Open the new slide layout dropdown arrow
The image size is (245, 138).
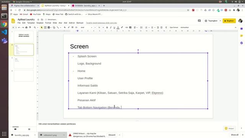tap(16, 28)
